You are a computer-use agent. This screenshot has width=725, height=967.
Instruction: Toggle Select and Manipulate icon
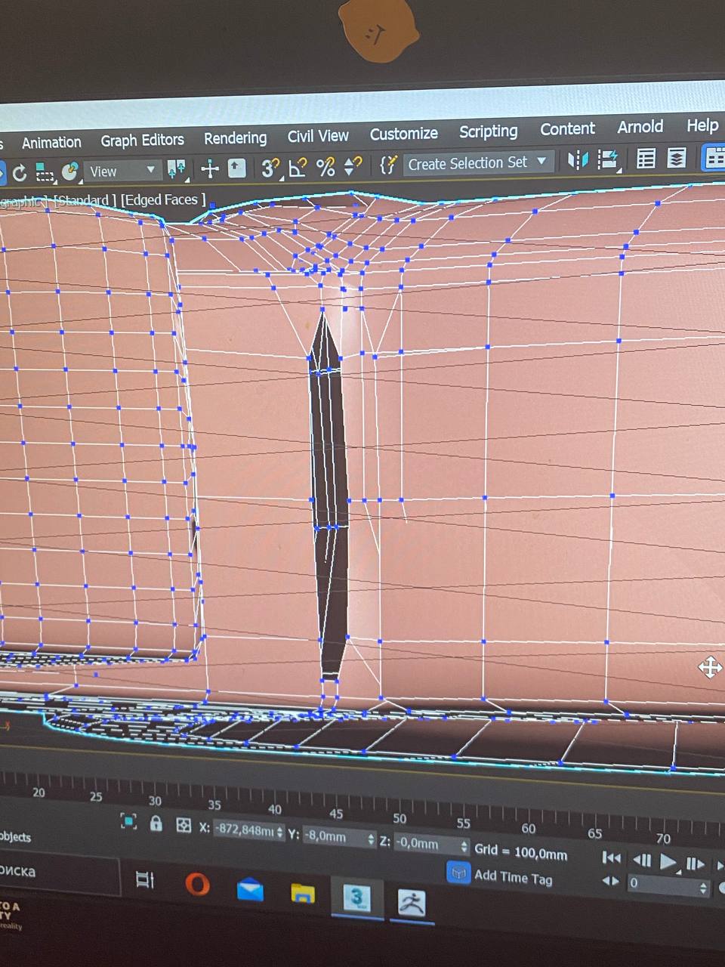coord(209,168)
